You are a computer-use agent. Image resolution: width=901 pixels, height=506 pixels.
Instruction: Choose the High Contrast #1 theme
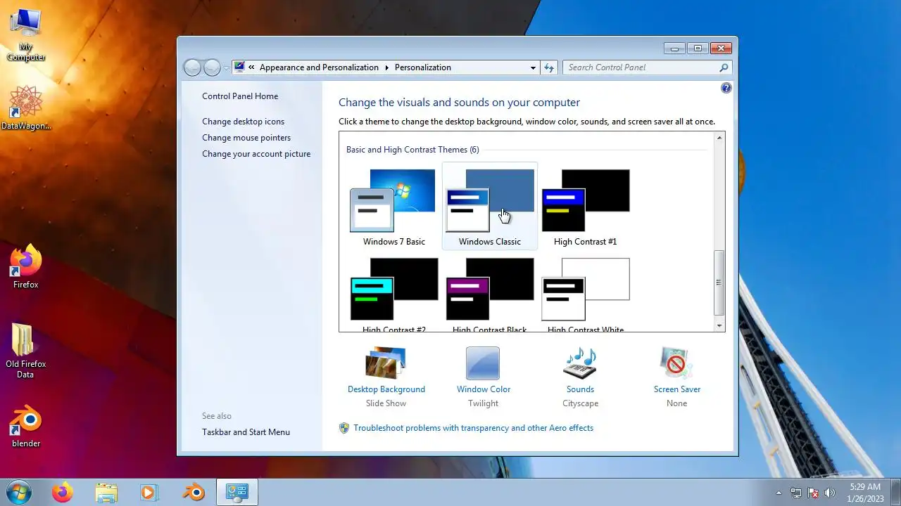point(585,207)
